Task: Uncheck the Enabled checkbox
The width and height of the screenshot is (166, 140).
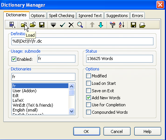Action: click(x=14, y=59)
